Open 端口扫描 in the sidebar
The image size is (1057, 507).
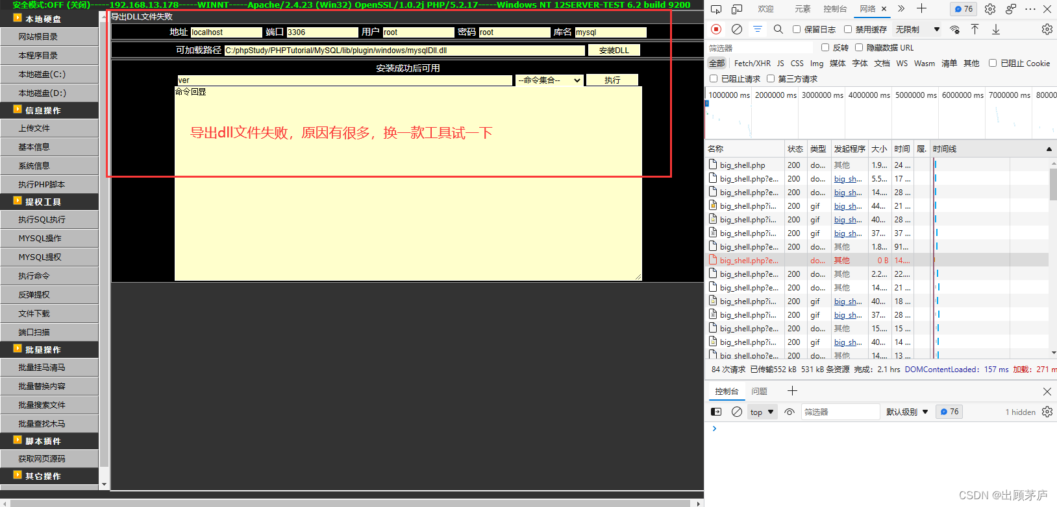[x=49, y=332]
